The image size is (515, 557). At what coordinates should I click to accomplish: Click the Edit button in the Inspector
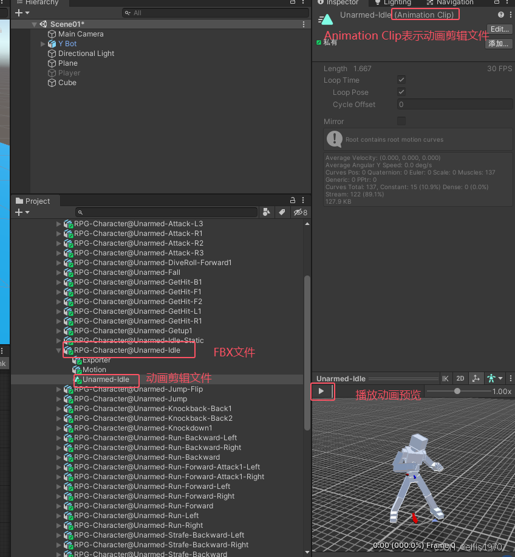(x=499, y=29)
